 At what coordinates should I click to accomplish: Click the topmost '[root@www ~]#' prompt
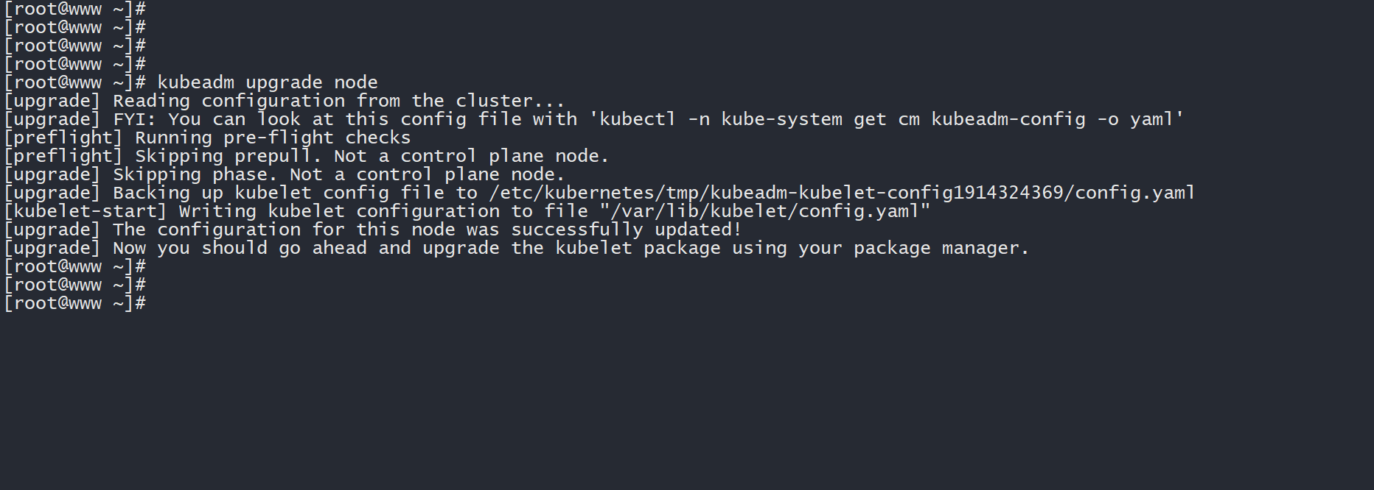74,9
